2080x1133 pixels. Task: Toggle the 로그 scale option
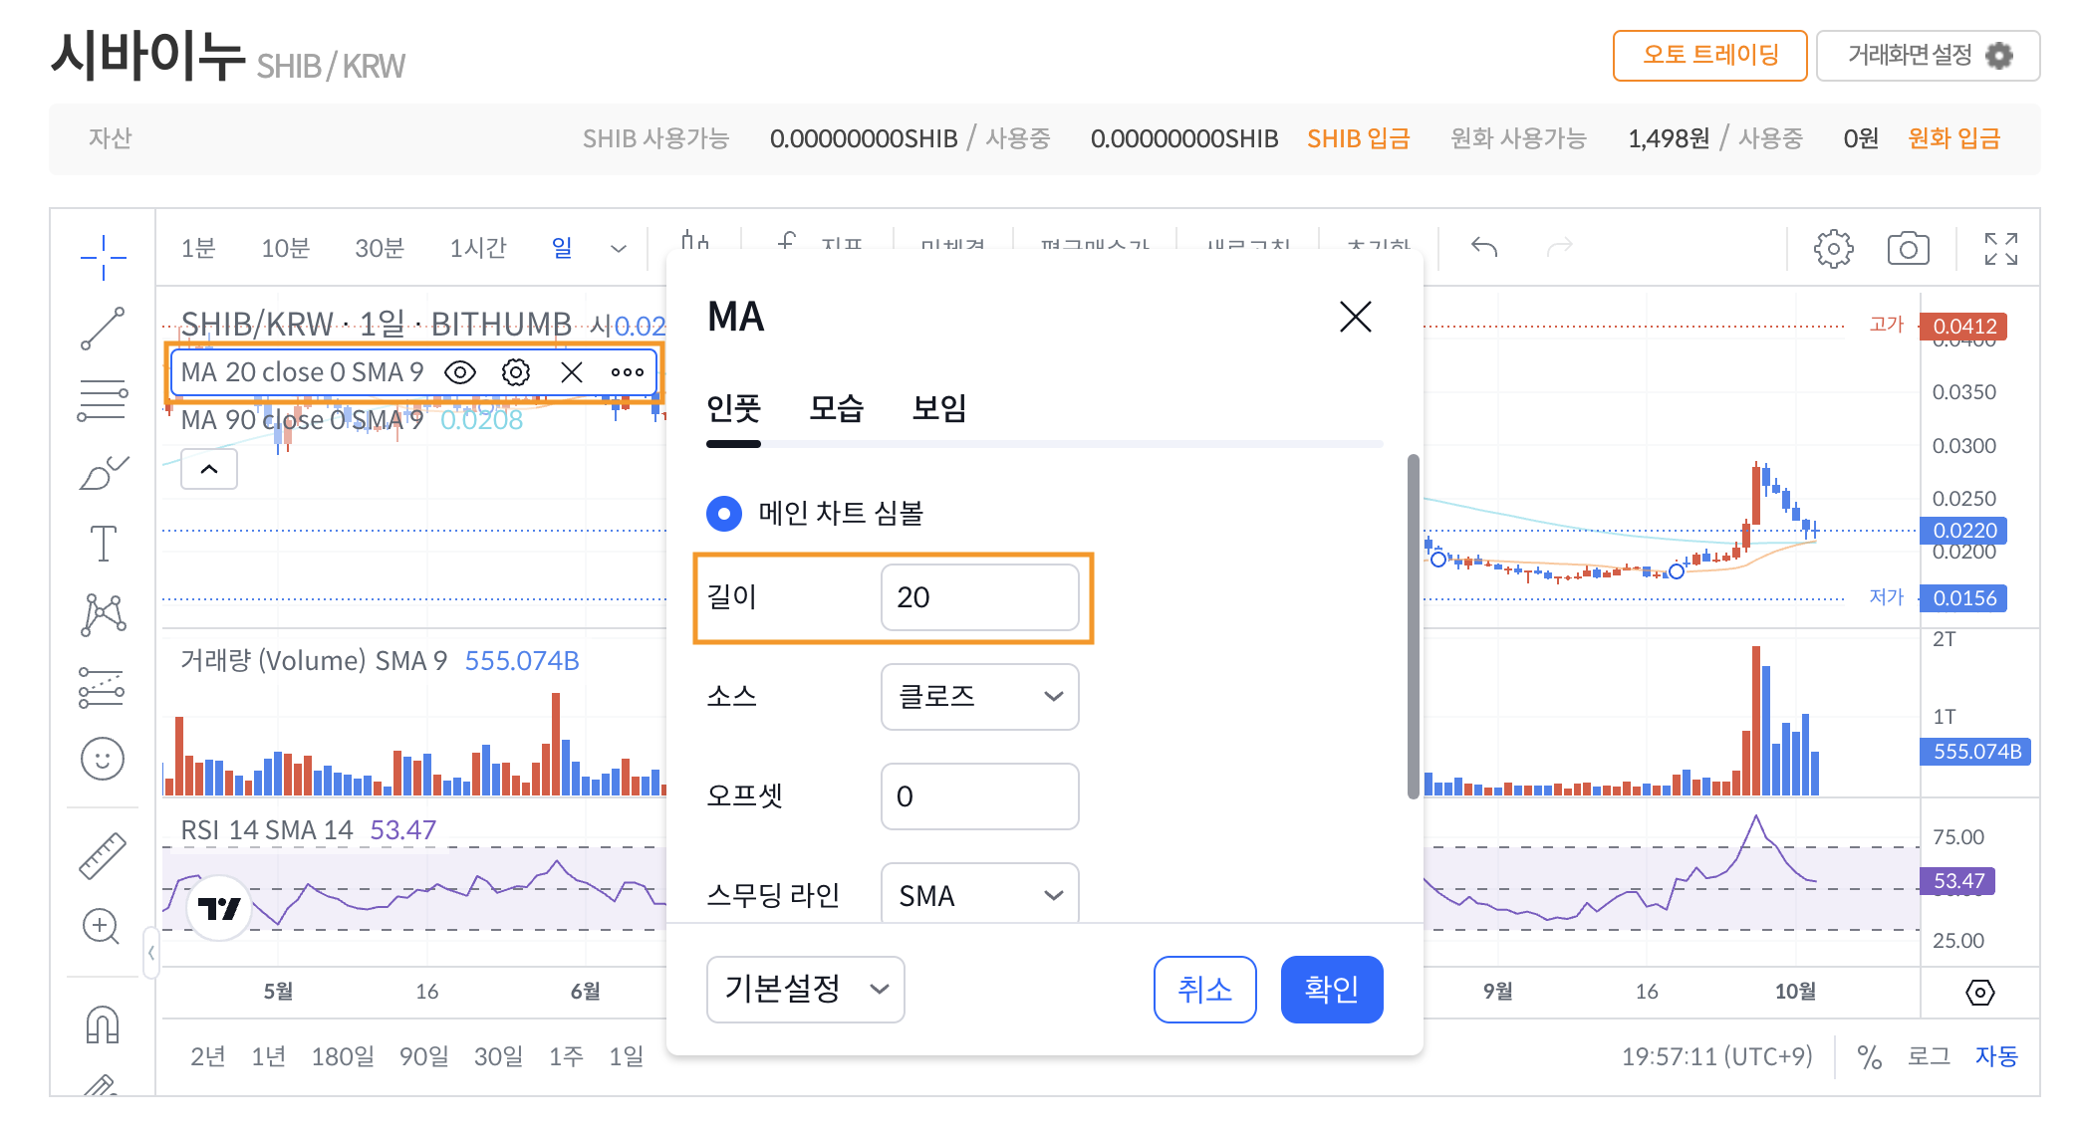[1929, 1056]
